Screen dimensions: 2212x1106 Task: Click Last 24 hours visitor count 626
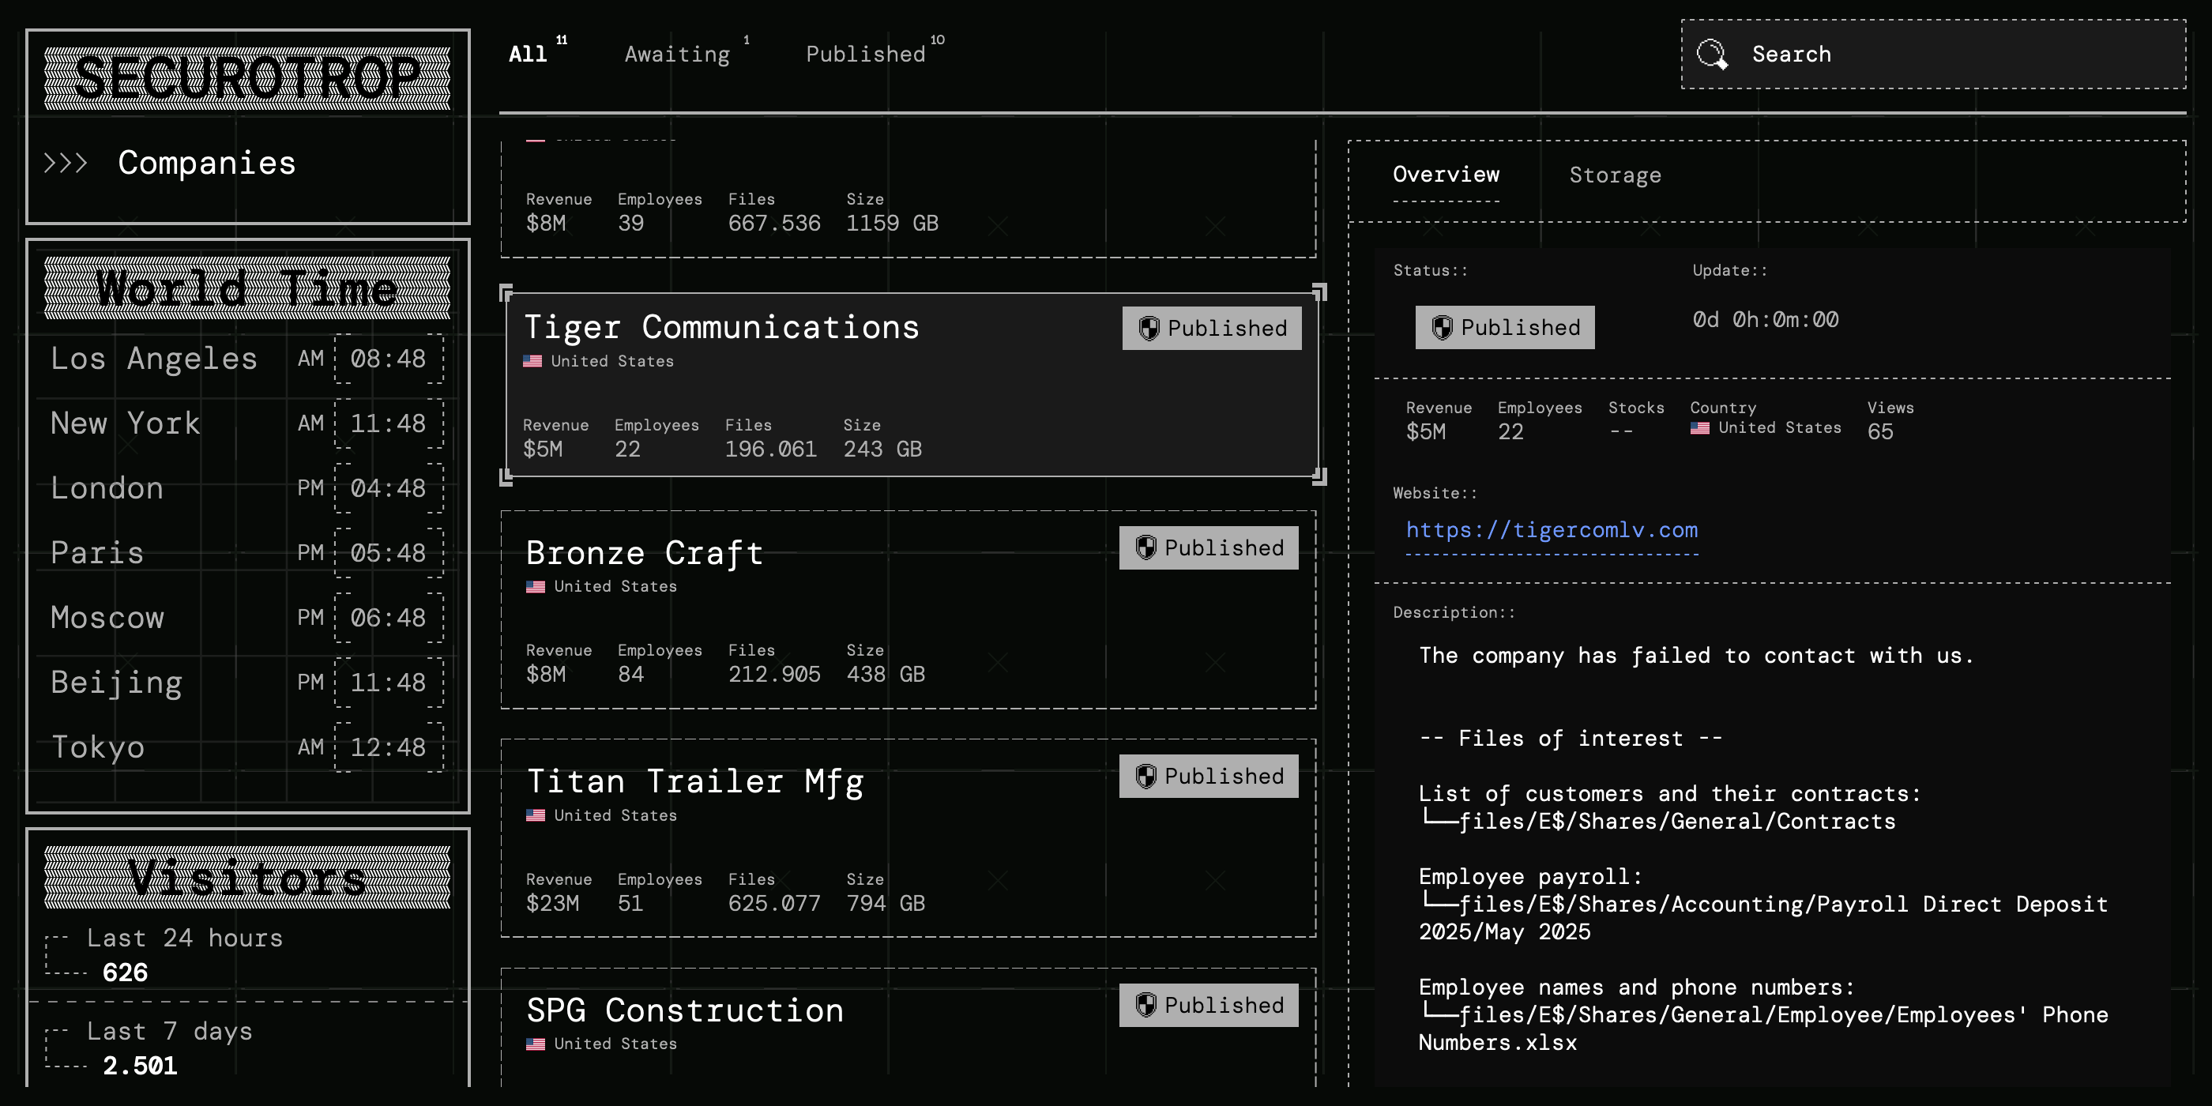tap(126, 972)
